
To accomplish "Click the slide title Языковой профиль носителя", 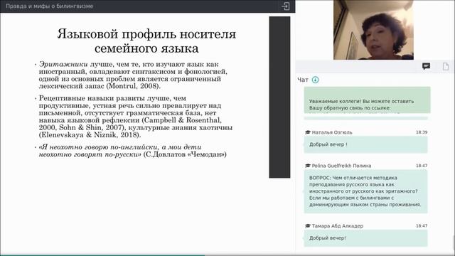I will (x=146, y=41).
